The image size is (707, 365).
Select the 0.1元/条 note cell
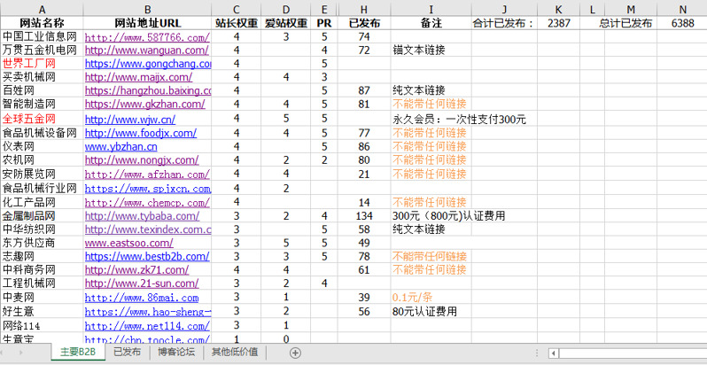pos(431,298)
